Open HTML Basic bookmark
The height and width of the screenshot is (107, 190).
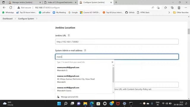tap(143, 12)
